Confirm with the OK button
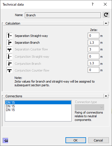Screen dimensions: 112x146 (x=76, y=140)
